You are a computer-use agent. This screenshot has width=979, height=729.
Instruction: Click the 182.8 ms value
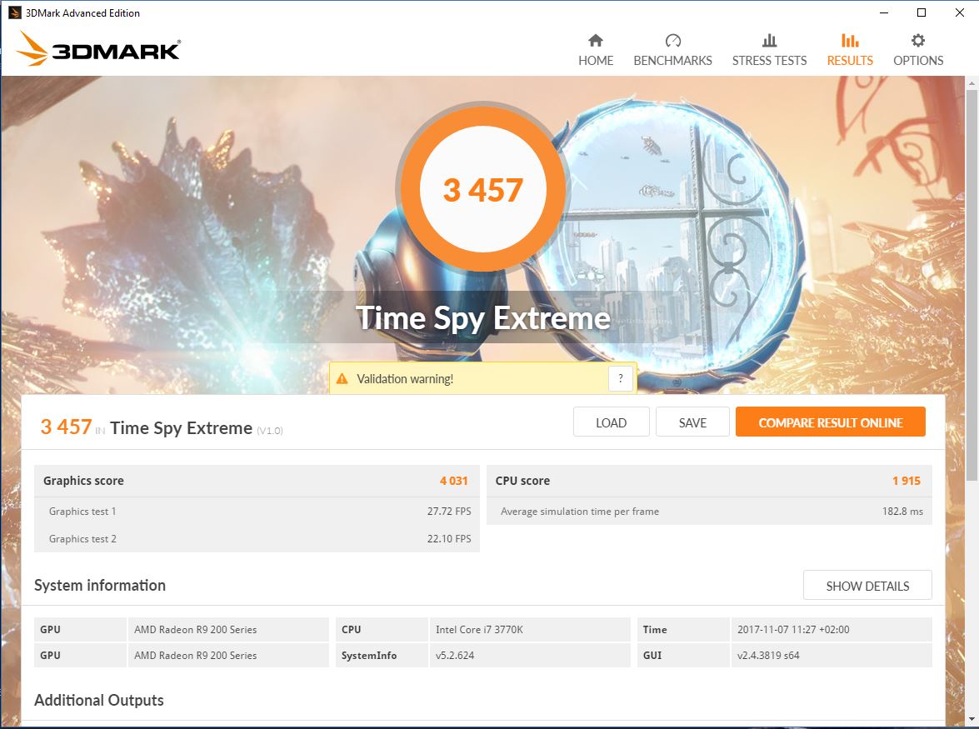[x=902, y=512]
